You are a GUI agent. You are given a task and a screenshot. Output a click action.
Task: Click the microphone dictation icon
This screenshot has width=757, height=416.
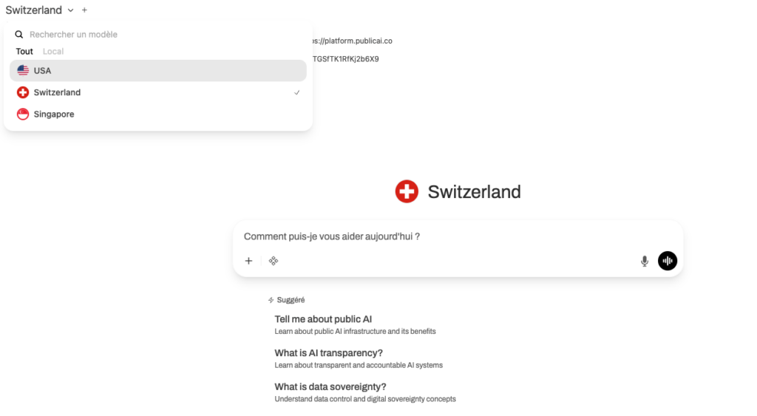tap(645, 261)
